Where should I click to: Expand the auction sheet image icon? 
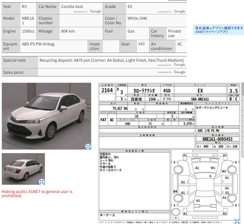coord(237,221)
